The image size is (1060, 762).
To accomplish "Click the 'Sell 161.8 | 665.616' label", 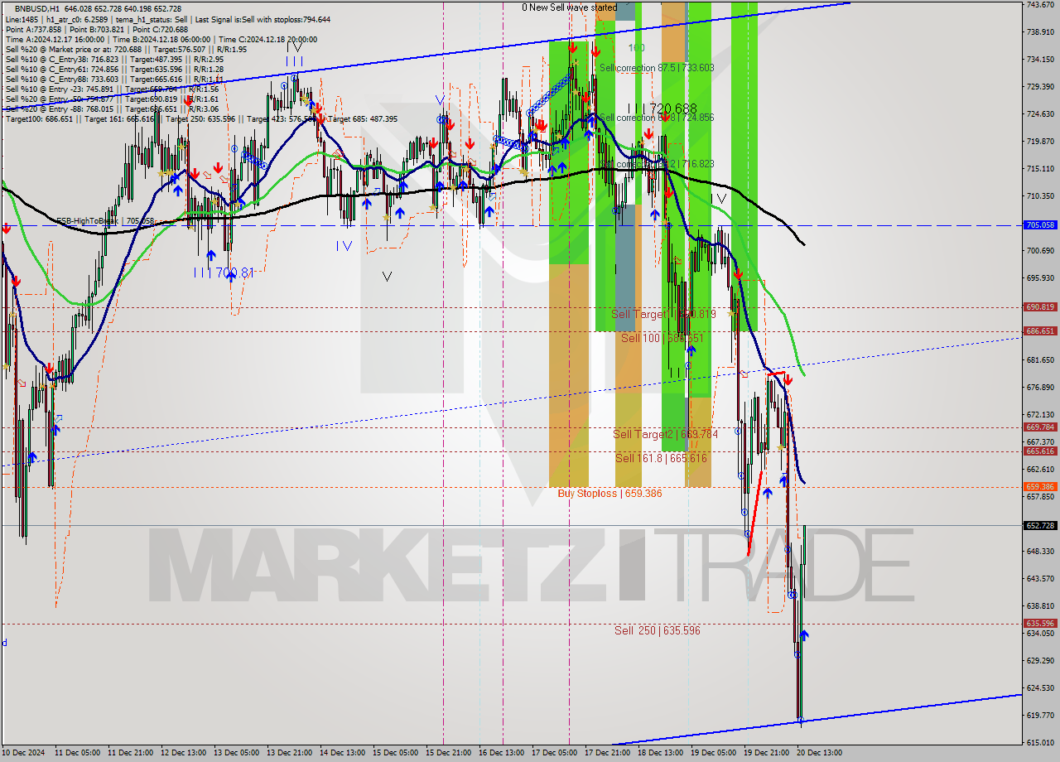I will pos(661,458).
